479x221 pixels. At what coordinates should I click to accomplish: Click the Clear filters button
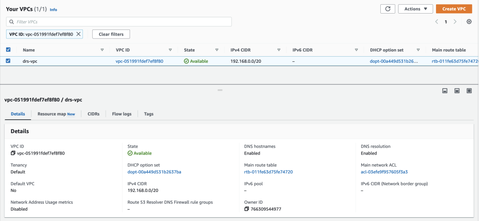pos(111,34)
